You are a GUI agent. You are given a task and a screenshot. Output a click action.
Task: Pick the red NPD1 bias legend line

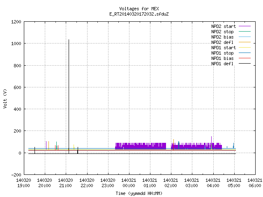[245, 58]
